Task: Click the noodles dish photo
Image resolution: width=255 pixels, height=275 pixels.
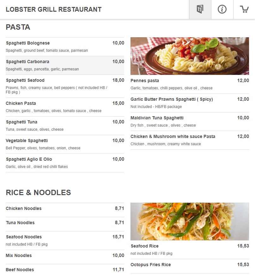Action: pyautogui.click(x=190, y=221)
